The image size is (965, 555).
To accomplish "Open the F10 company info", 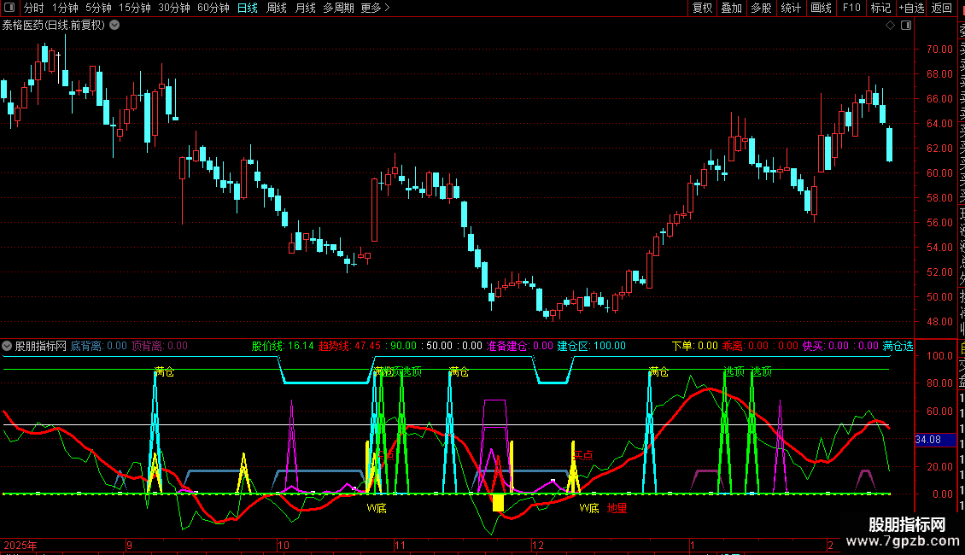I will [851, 8].
